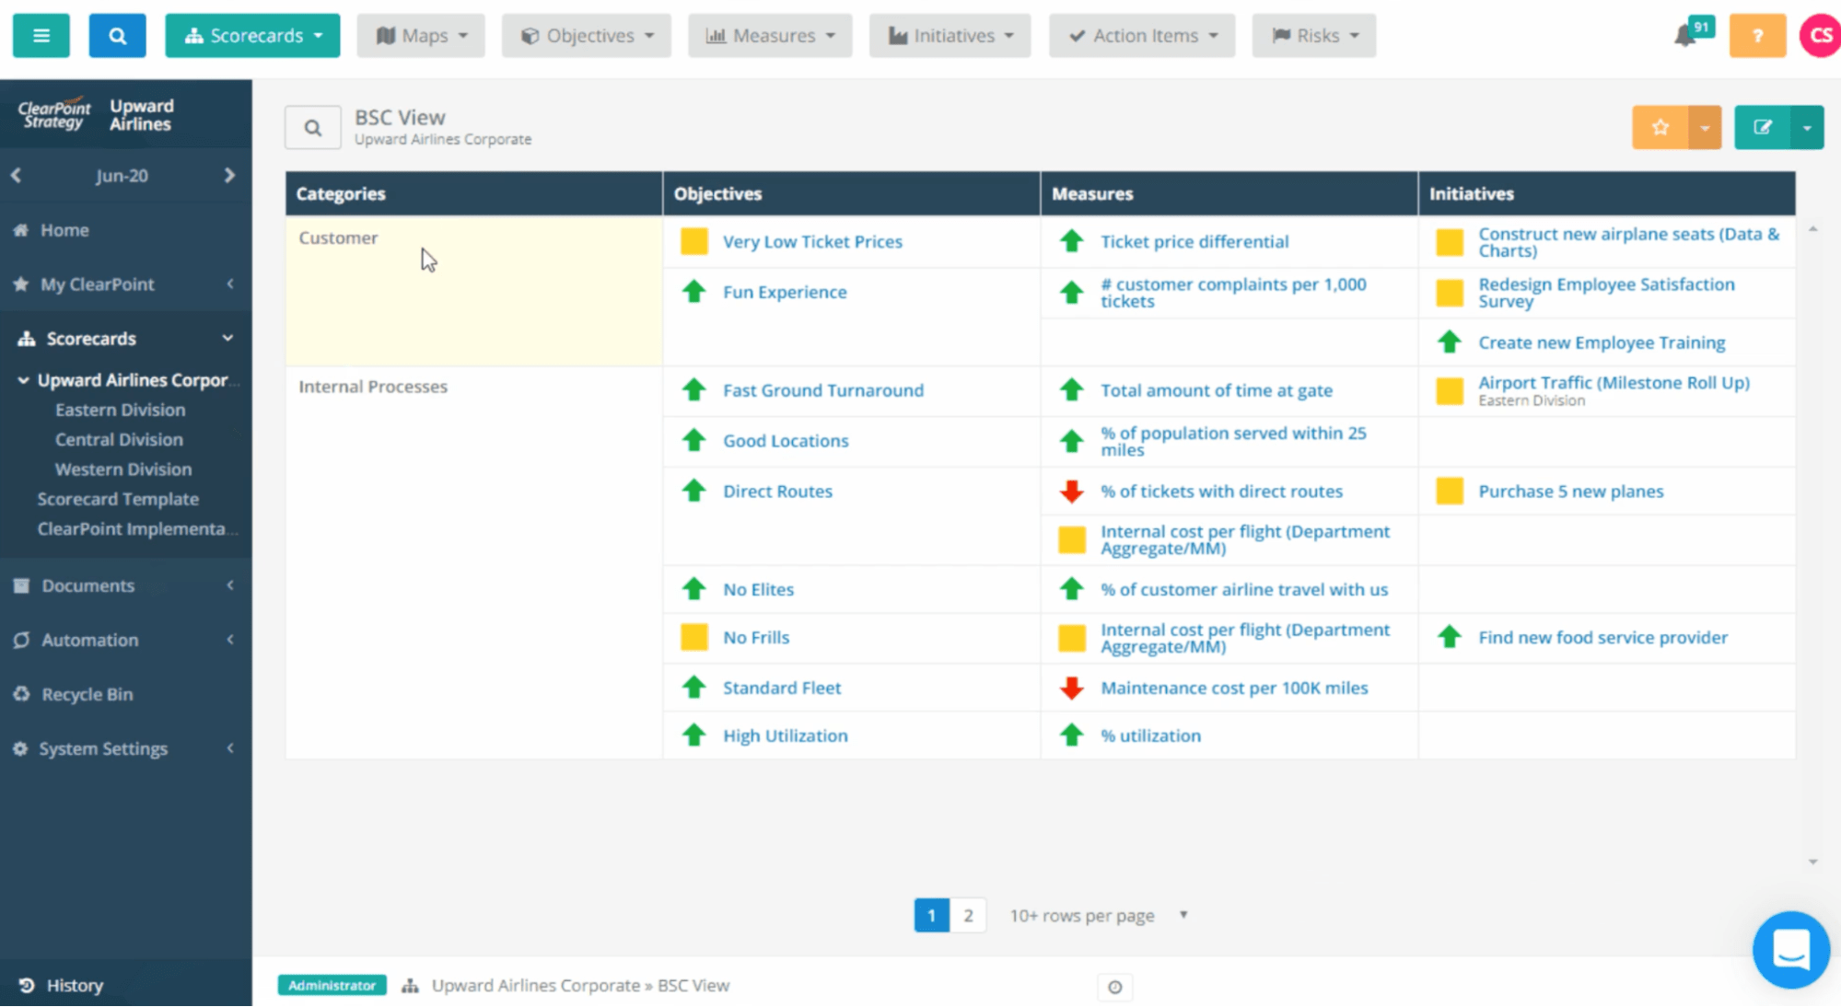The height and width of the screenshot is (1007, 1841).
Task: Click the hamburger menu icon
Action: (x=41, y=35)
